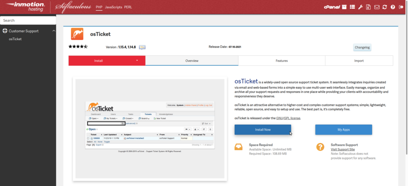Open the wrench settings icon
This screenshot has height=186, width=408.
point(361,7)
